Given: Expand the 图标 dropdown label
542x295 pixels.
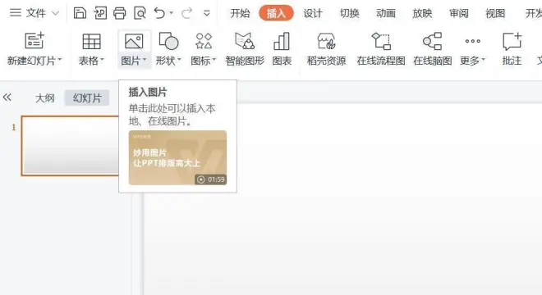Looking at the screenshot, I should pyautogui.click(x=204, y=61).
